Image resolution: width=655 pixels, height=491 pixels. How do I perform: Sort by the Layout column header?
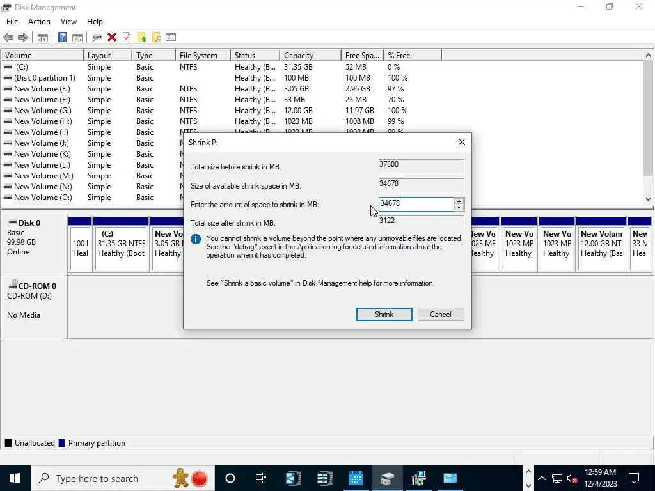[x=107, y=56]
